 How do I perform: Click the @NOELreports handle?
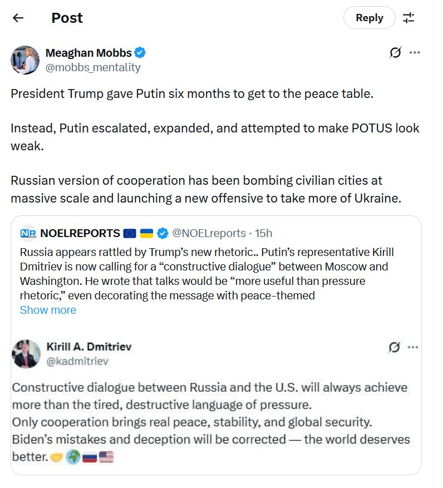(209, 233)
